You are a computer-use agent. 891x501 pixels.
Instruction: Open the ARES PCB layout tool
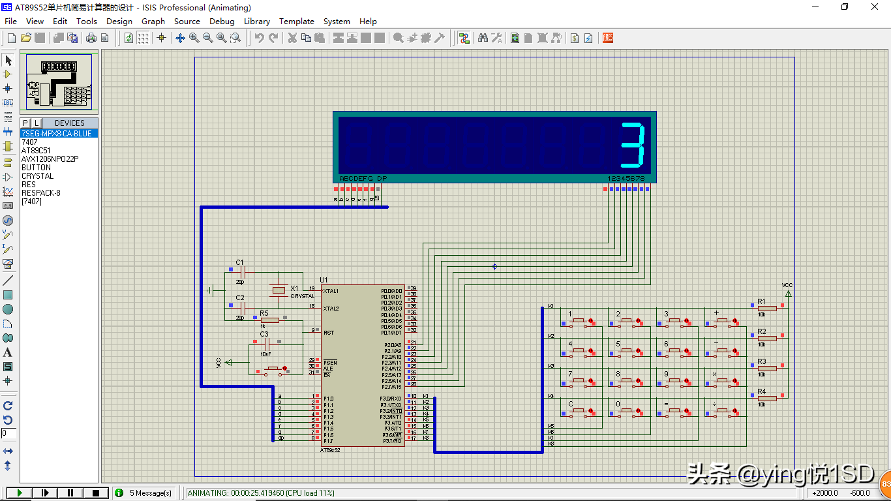coord(608,38)
